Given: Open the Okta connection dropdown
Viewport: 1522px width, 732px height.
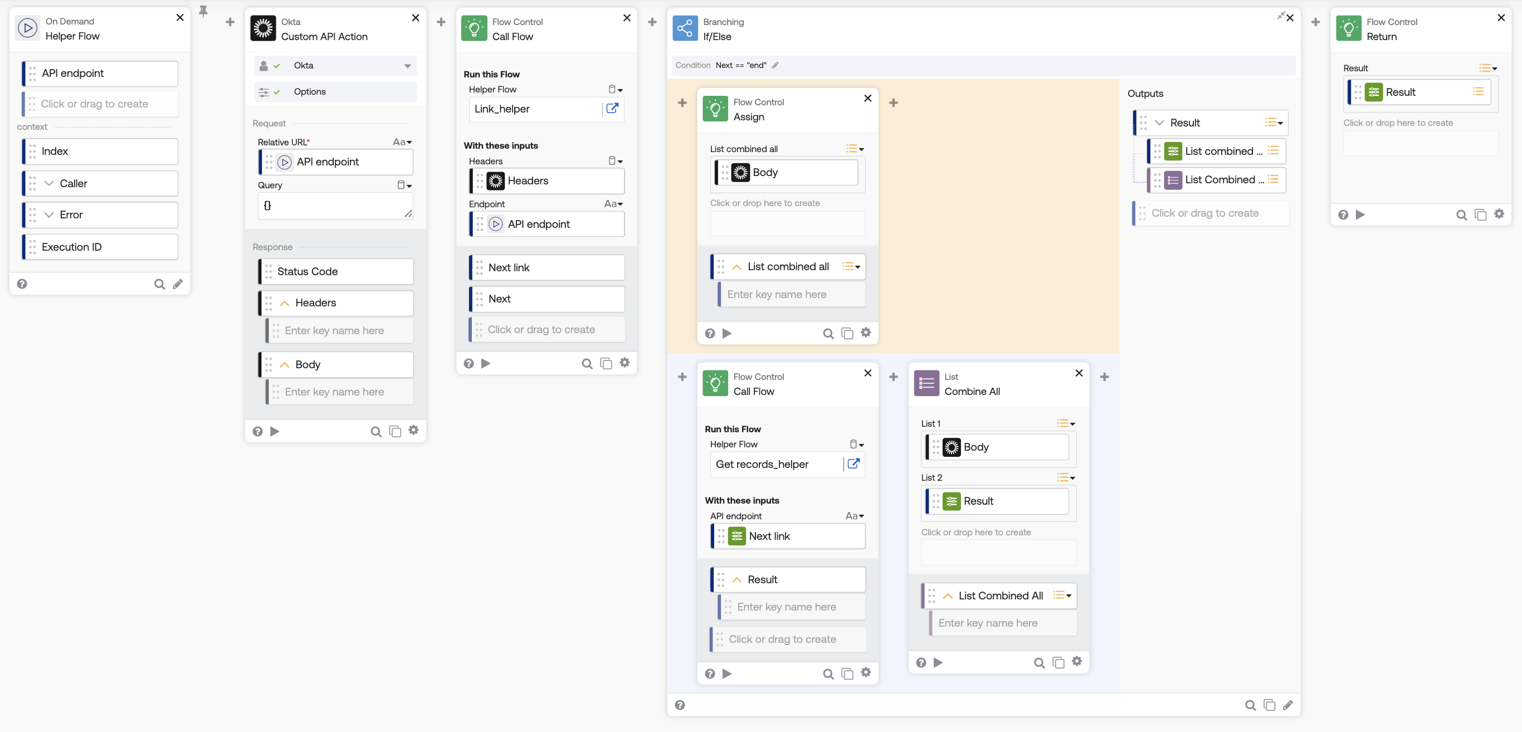Looking at the screenshot, I should [407, 66].
